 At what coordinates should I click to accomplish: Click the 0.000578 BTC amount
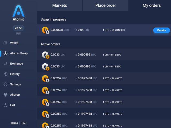click(x=60, y=30)
